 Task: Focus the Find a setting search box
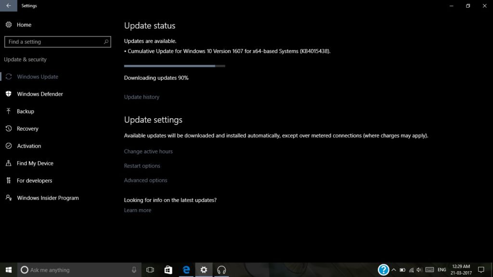[x=58, y=42]
